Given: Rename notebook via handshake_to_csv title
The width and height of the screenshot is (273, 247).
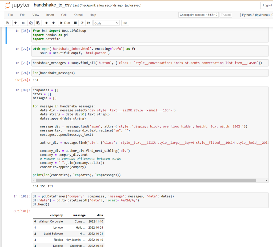Looking at the screenshot, I should pyautogui.click(x=53, y=5).
